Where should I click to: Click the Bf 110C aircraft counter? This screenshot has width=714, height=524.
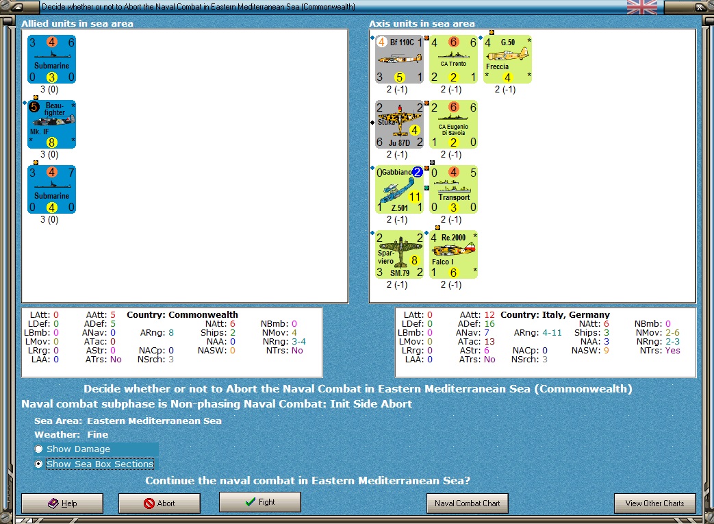pyautogui.click(x=399, y=59)
